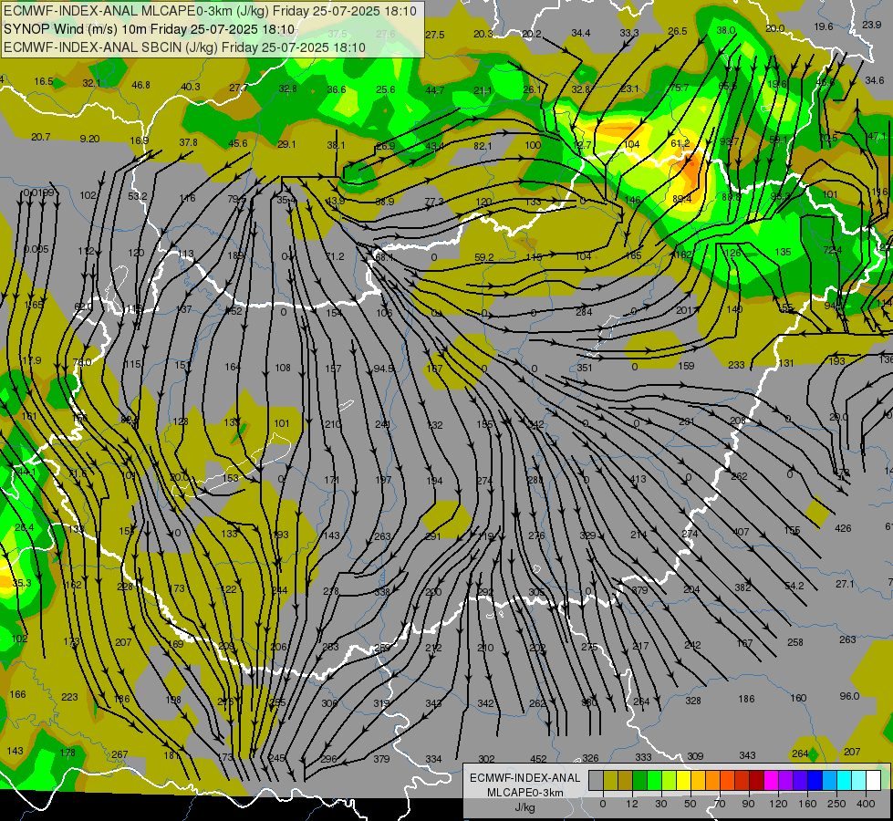The image size is (893, 821).
Task: Click the map value '338'
Action: pyautogui.click(x=382, y=591)
